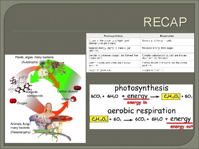The width and height of the screenshot is (199, 149).
Task: Click the 'aerobic respiration' equation heading
Action: point(142,111)
